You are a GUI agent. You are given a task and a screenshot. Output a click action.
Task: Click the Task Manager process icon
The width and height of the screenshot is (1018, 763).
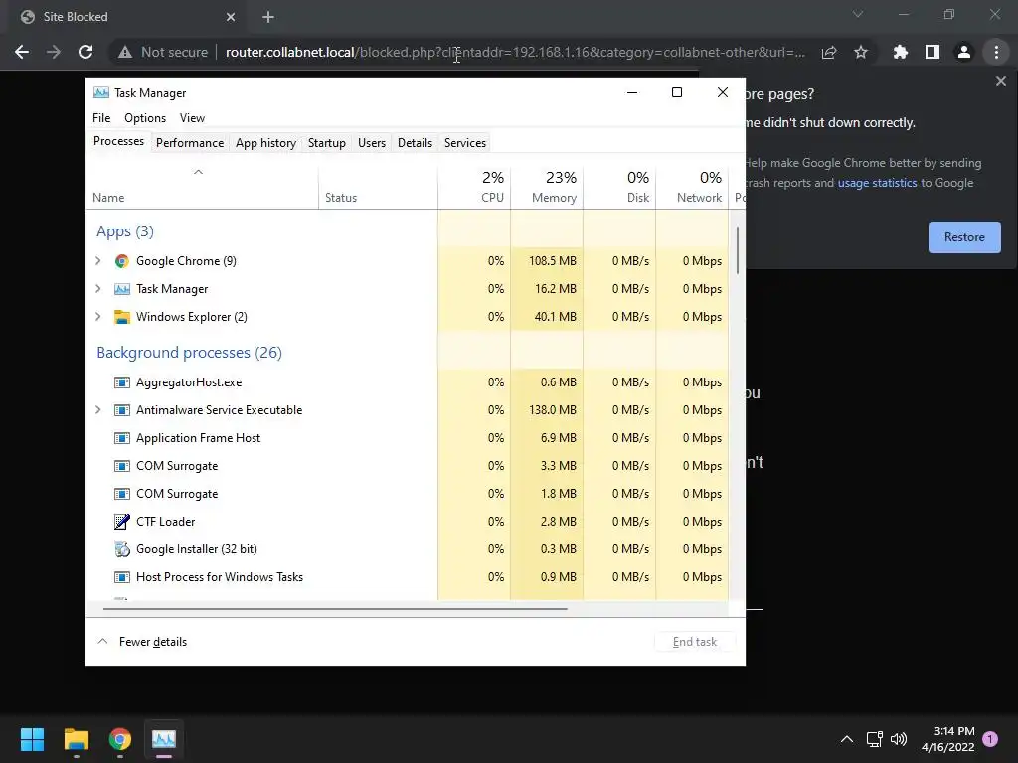pos(121,289)
